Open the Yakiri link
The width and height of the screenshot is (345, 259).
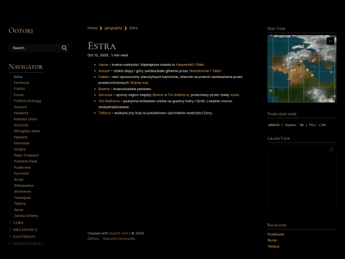coord(217,71)
